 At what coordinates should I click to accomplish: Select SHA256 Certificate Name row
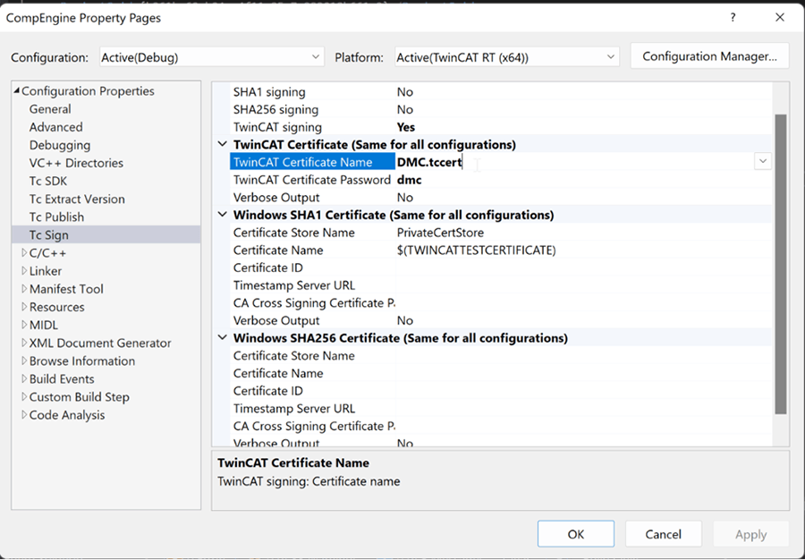coord(501,373)
